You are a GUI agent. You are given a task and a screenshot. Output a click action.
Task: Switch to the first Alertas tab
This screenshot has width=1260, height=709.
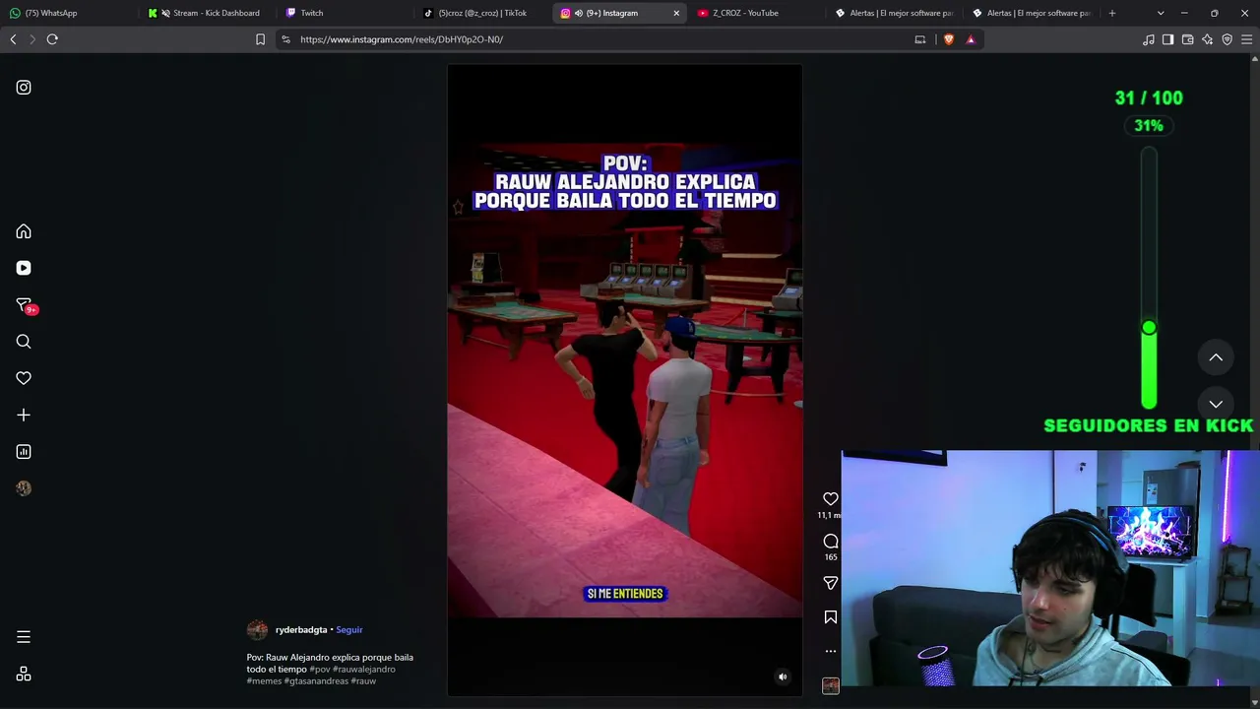895,13
